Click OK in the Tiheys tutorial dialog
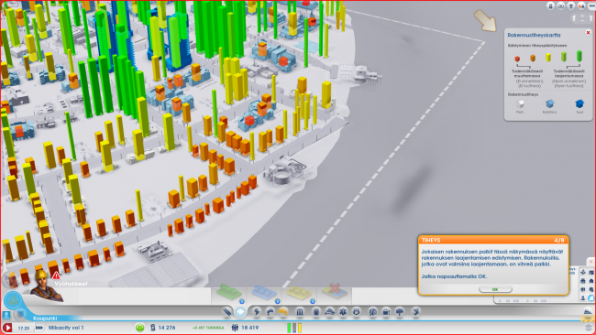596x335 pixels. [x=495, y=289]
